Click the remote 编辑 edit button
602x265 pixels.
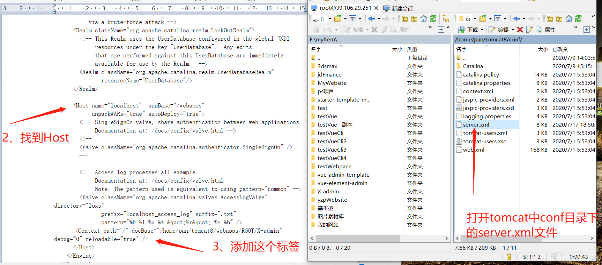click(x=499, y=30)
